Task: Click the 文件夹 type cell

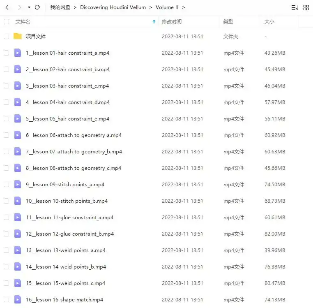Action: [x=231, y=36]
